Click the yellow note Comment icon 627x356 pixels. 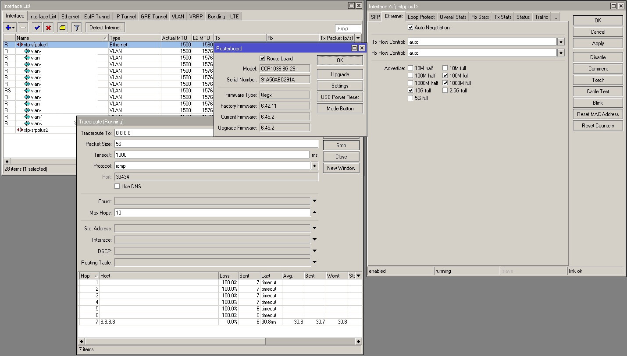pos(62,28)
